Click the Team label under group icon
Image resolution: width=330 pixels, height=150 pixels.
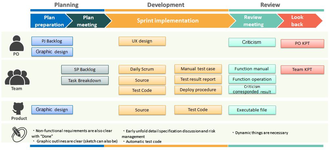pos(17,89)
